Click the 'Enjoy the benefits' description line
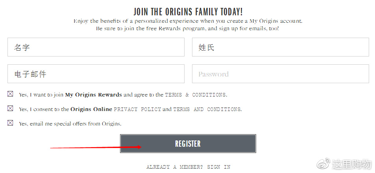 tap(188, 21)
